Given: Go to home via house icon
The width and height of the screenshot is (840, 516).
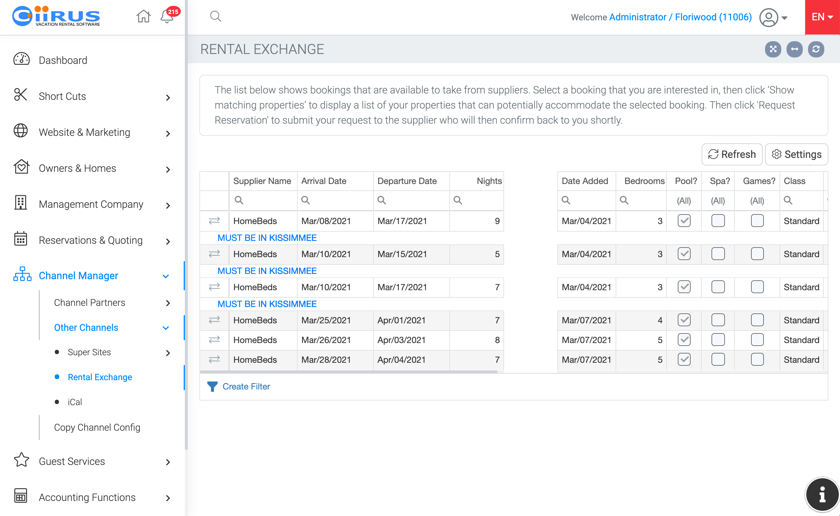Looking at the screenshot, I should click(143, 16).
